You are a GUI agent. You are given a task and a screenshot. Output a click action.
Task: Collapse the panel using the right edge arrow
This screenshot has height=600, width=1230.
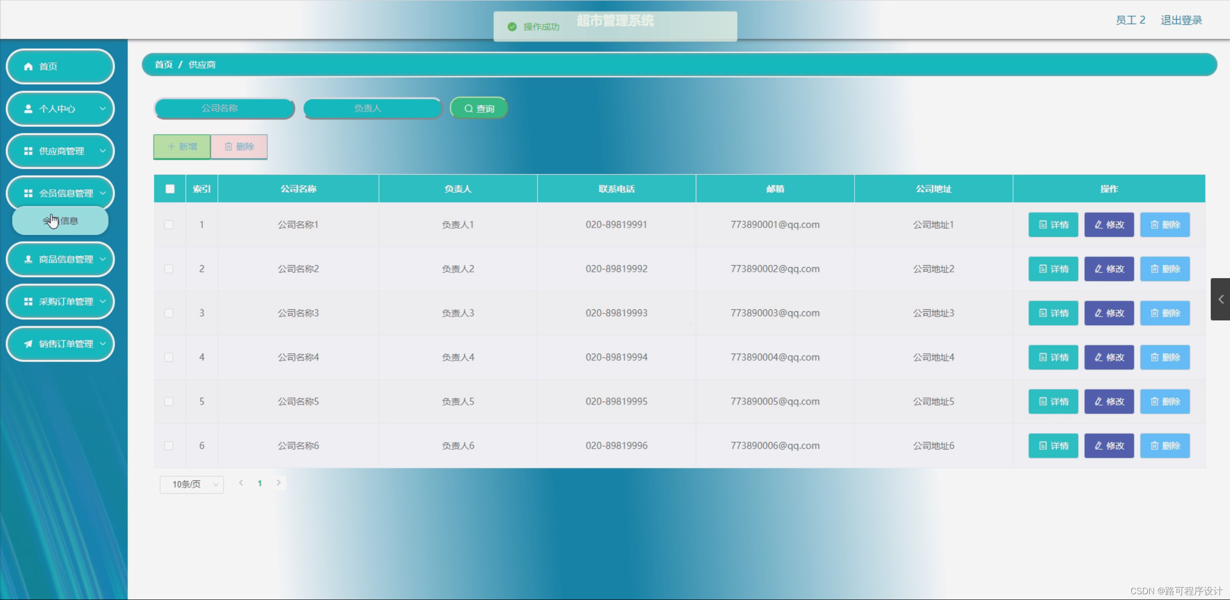click(1221, 299)
